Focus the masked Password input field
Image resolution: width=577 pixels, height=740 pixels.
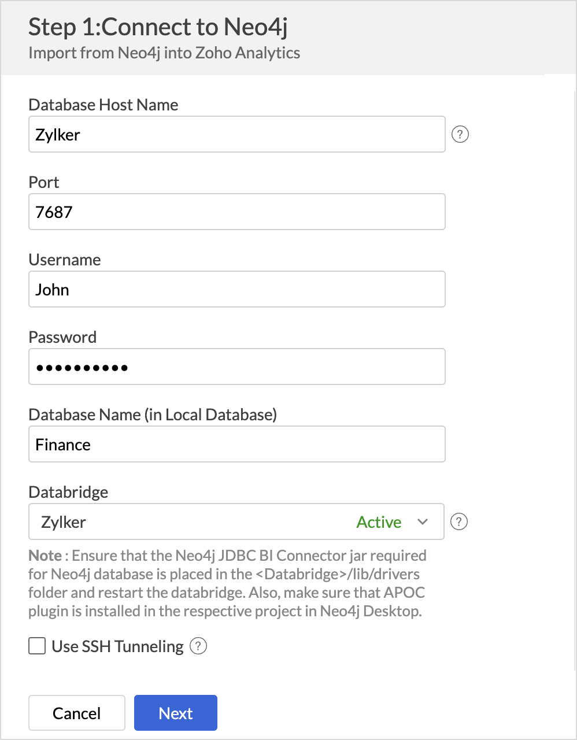(x=237, y=367)
